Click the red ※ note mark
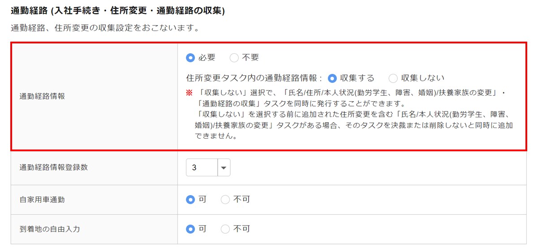542x252 pixels. coord(189,92)
